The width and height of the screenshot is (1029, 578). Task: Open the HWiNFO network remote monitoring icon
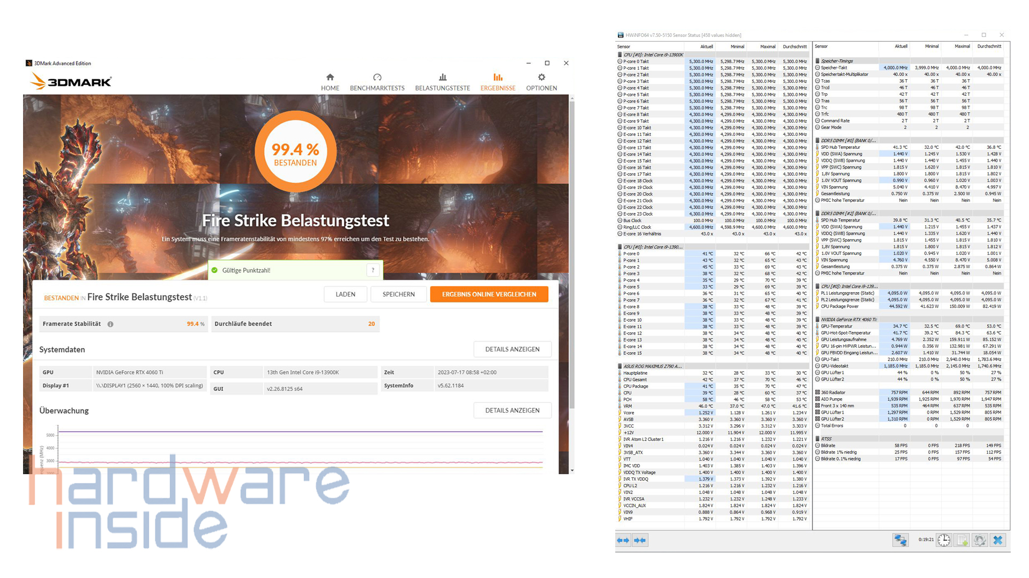[900, 541]
